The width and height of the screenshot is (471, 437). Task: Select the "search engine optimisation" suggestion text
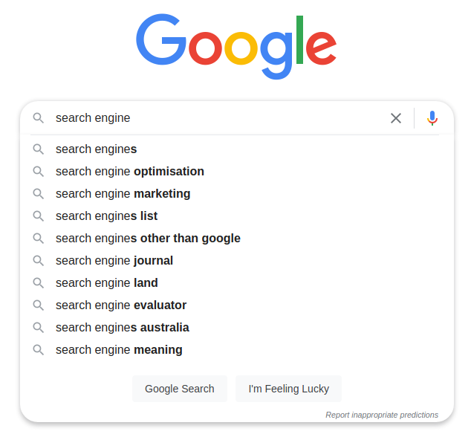click(x=129, y=172)
